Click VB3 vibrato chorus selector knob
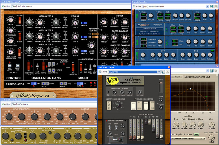 point(118,105)
